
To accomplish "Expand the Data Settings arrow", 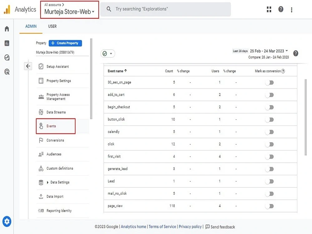I will [47, 182].
